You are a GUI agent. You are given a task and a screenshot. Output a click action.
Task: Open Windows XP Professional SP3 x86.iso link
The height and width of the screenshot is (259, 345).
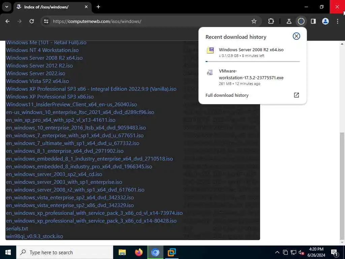click(x=50, y=97)
